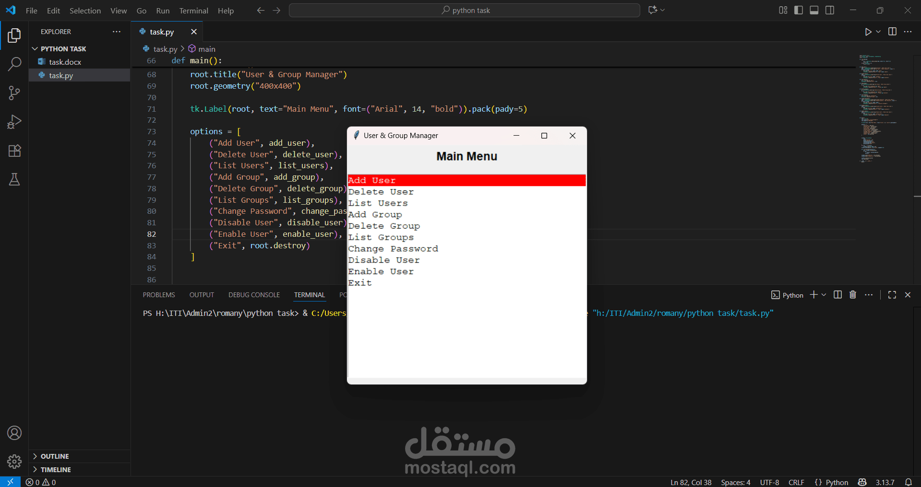
Task: Open the Copilot chat icon in title bar
Action: click(652, 10)
